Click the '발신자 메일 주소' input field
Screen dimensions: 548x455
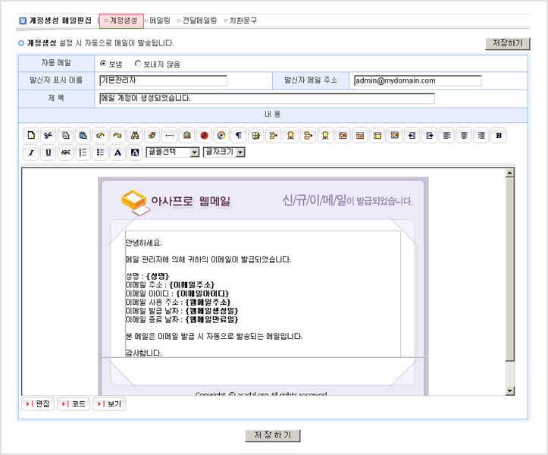pos(417,80)
